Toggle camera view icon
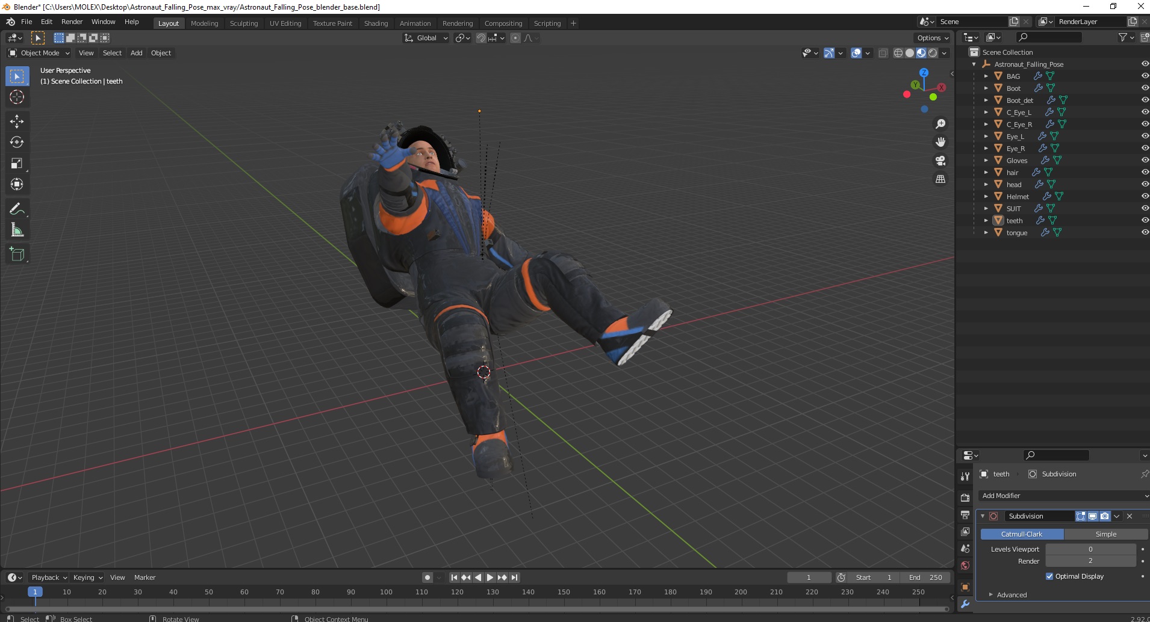 [x=940, y=161]
